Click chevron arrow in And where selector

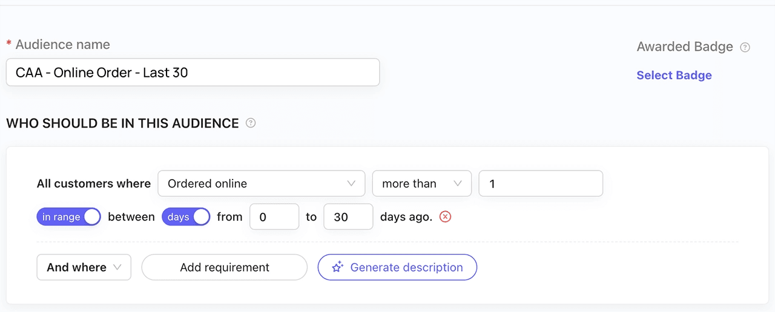coord(117,267)
